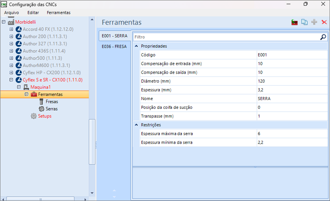Click the tab list scroll down arrow
This screenshot has width=330, height=201.
coord(114,197)
